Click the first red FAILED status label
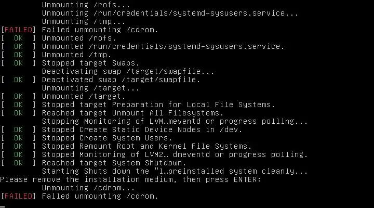Viewport: 374px width, 208px height. 18,30
